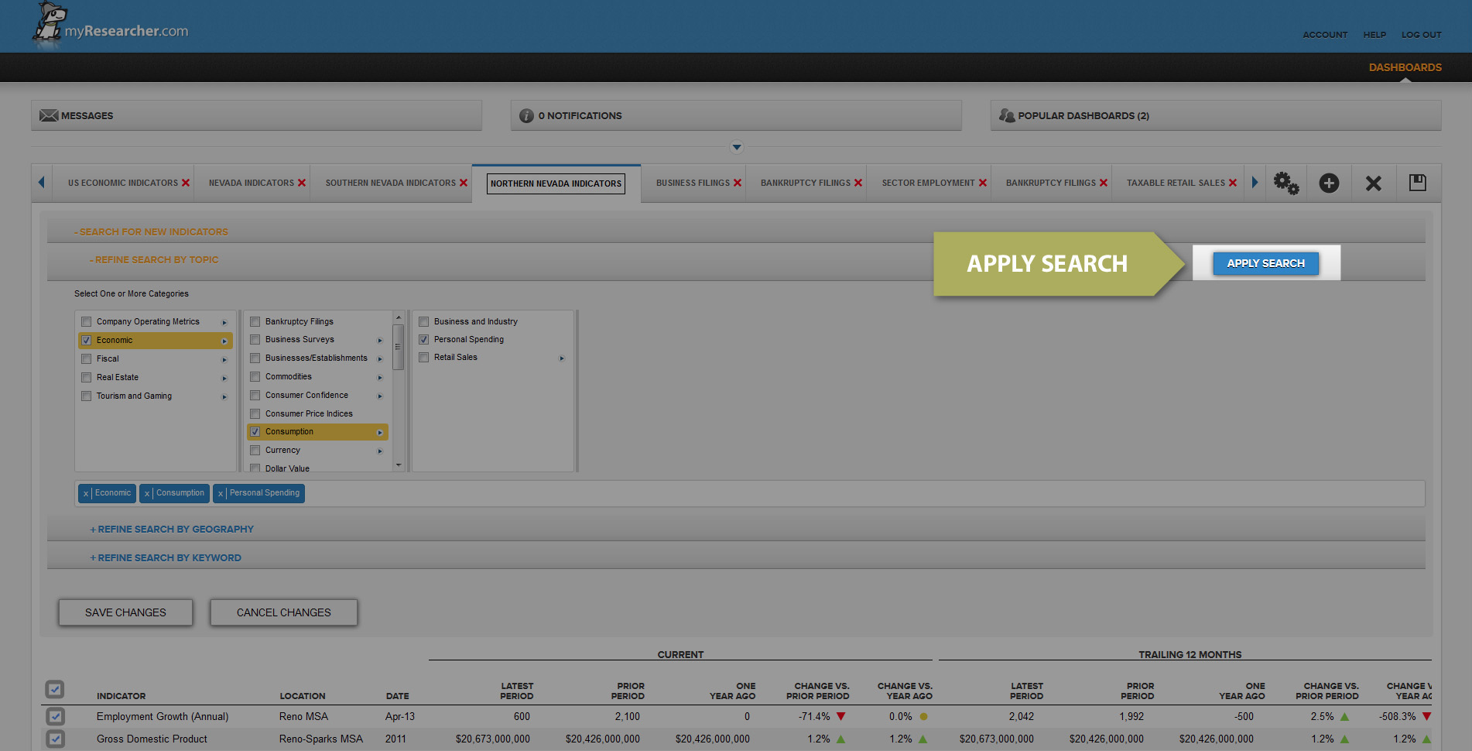Toggle the Employment Growth (Annual) row checkbox
Viewport: 1472px width, 751px height.
(55, 716)
